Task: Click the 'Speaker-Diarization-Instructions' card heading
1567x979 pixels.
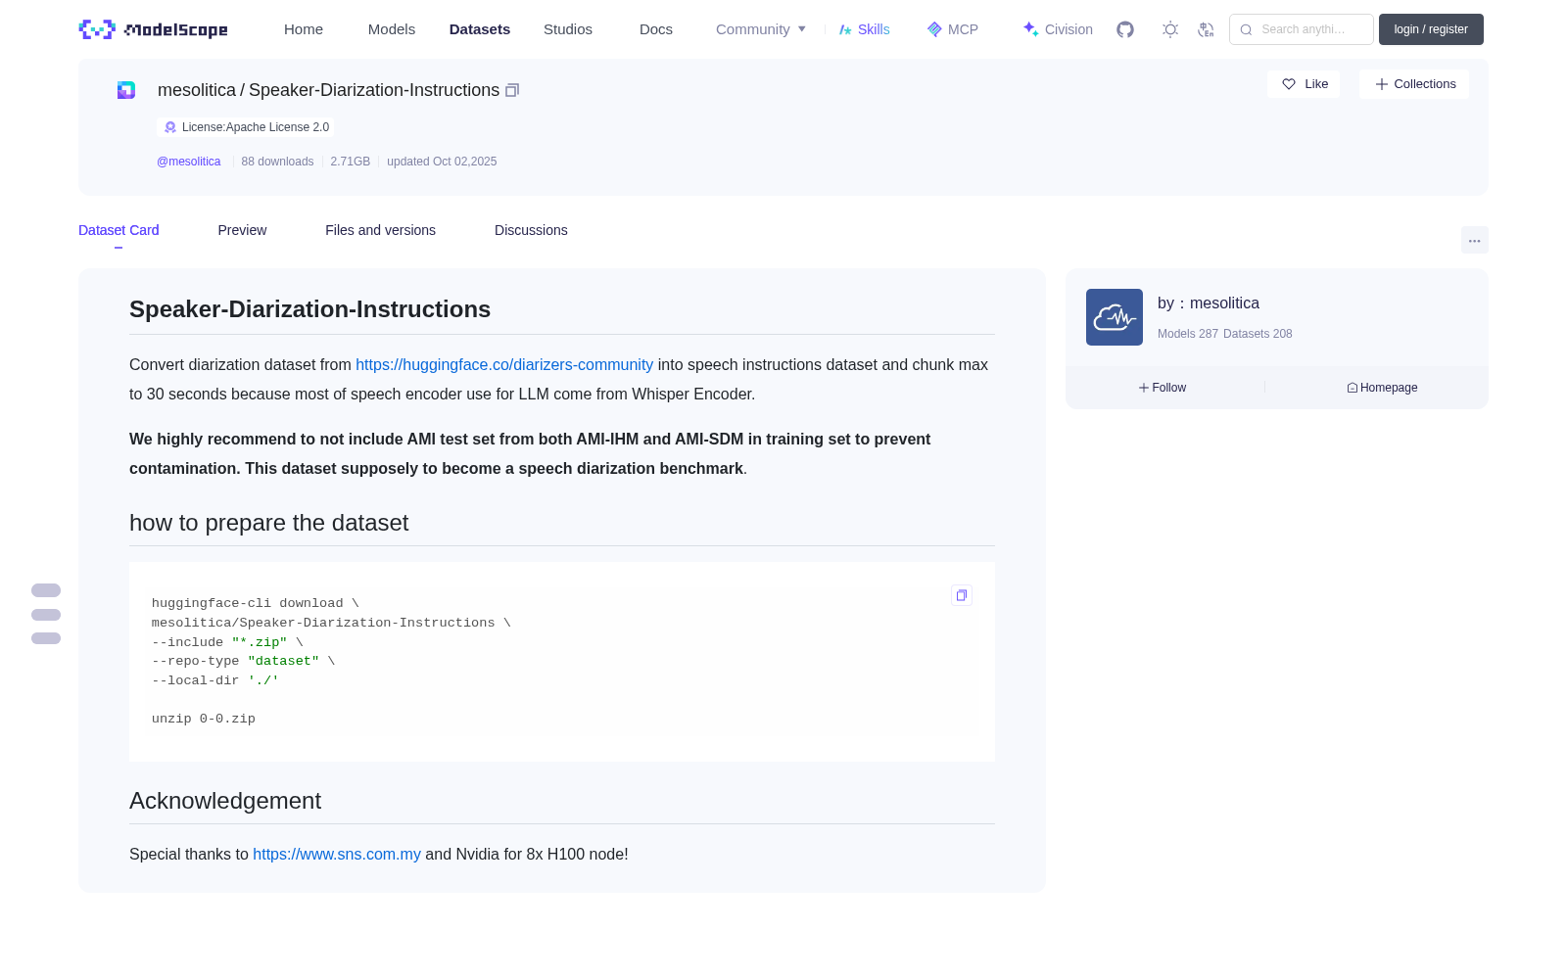Action: (310, 309)
